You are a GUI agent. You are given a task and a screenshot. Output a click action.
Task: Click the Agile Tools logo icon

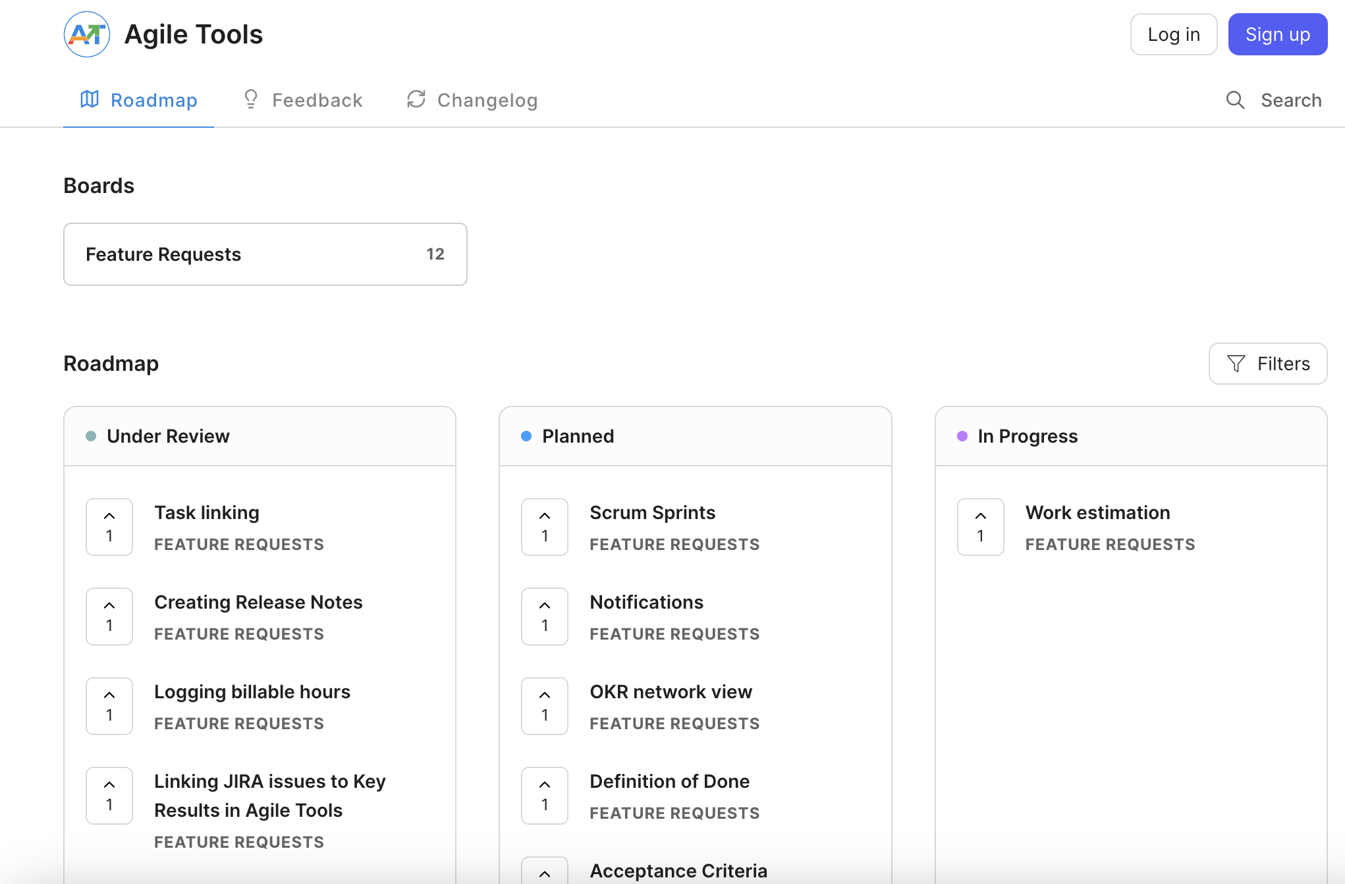click(87, 34)
